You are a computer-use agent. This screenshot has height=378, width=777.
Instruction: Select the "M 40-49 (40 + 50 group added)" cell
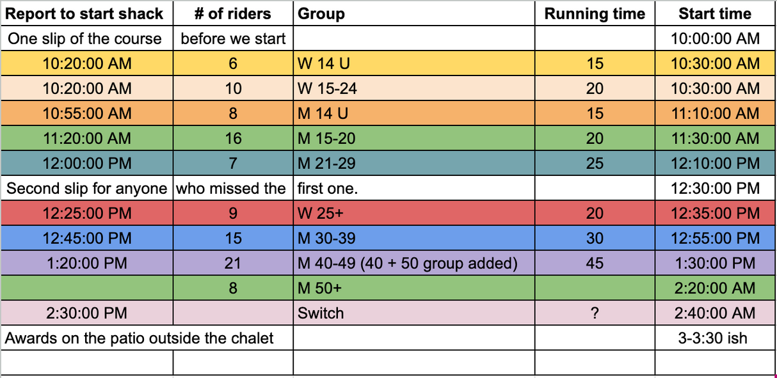pyautogui.click(x=413, y=263)
